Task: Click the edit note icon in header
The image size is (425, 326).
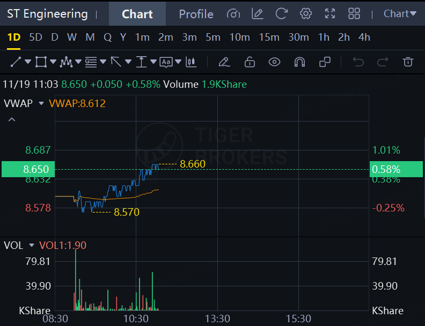Action: click(257, 13)
